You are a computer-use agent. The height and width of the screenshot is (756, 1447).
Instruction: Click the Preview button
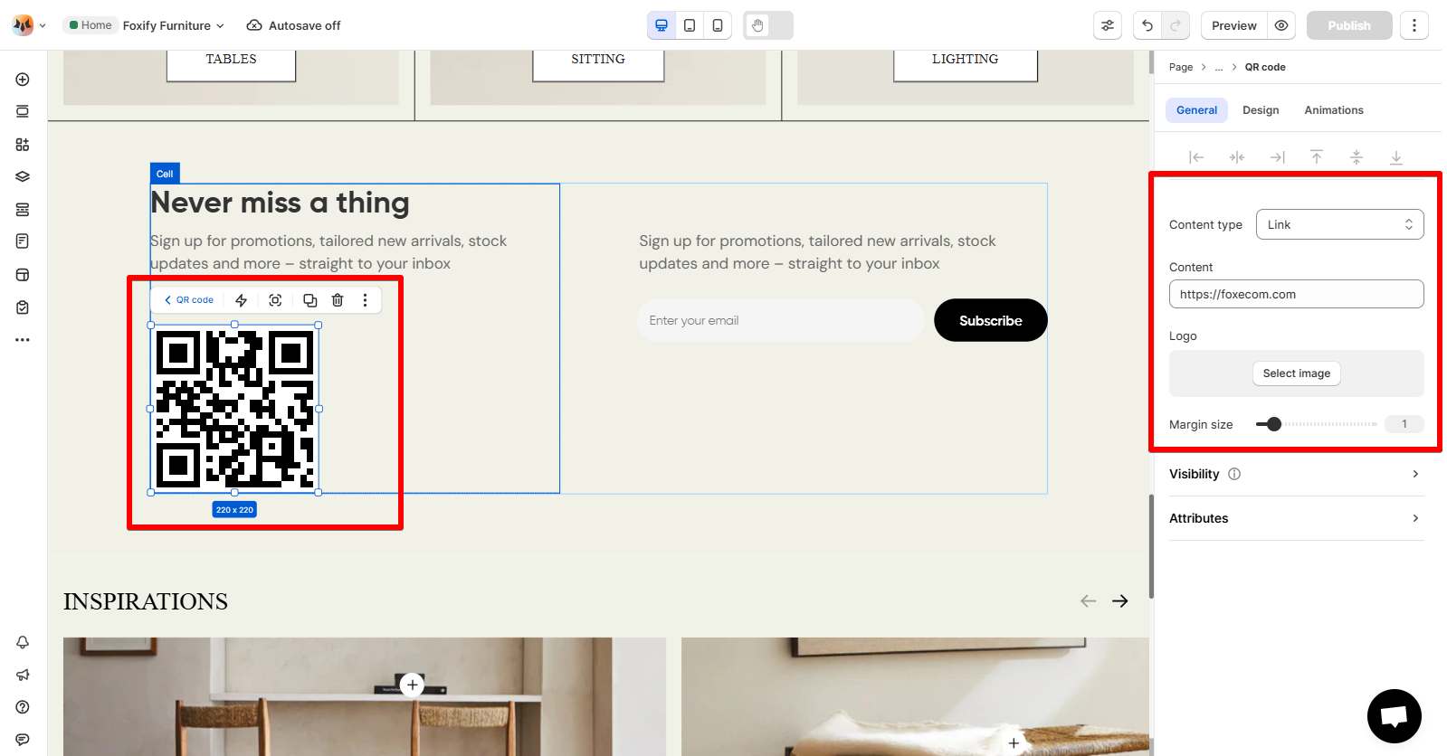[1234, 25]
